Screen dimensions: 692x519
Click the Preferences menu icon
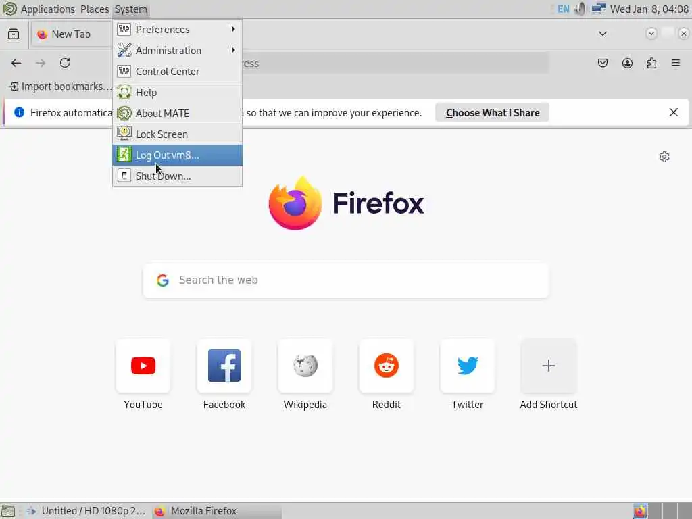click(x=124, y=30)
